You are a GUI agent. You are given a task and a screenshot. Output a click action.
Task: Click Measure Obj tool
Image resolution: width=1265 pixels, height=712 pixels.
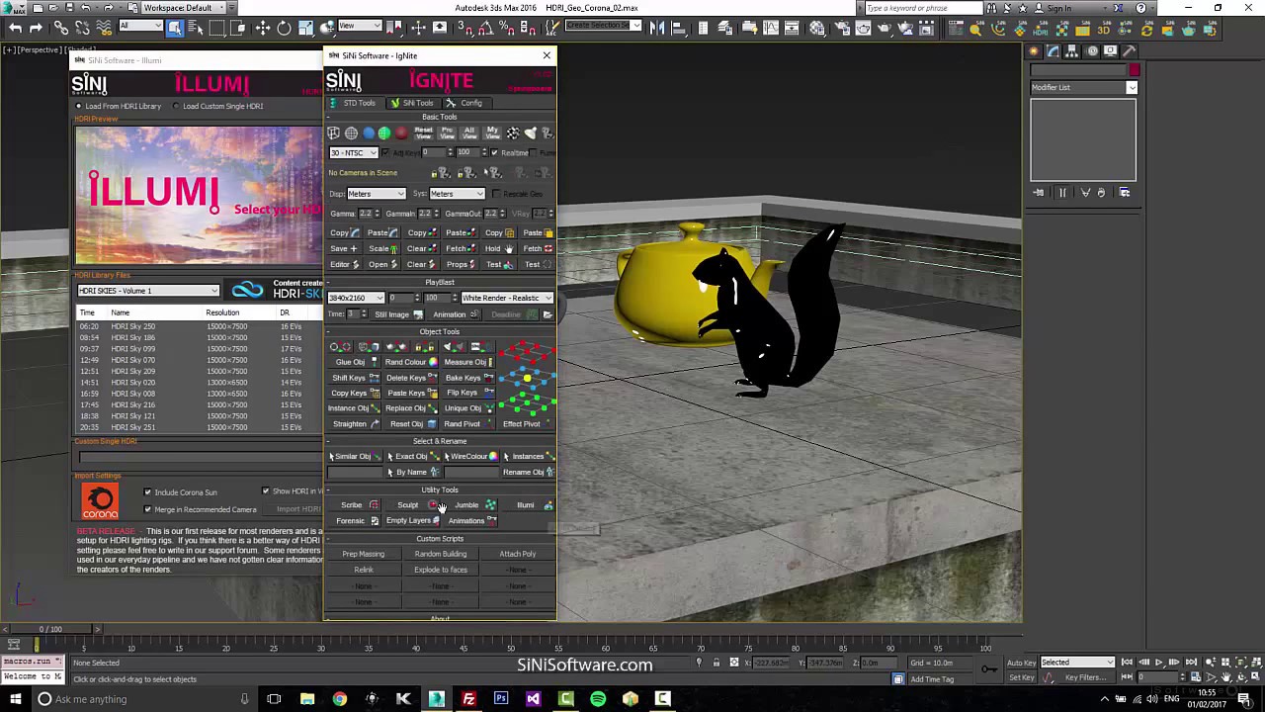click(468, 362)
